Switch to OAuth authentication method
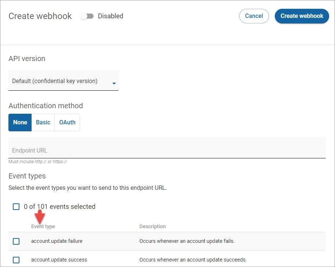The image size is (335, 267). coord(67,123)
